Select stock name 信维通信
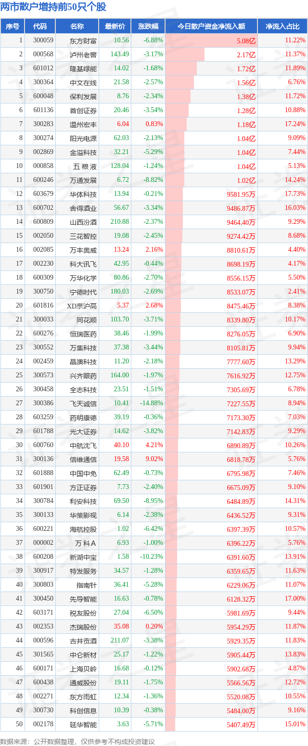308x746 pixels. [x=83, y=459]
